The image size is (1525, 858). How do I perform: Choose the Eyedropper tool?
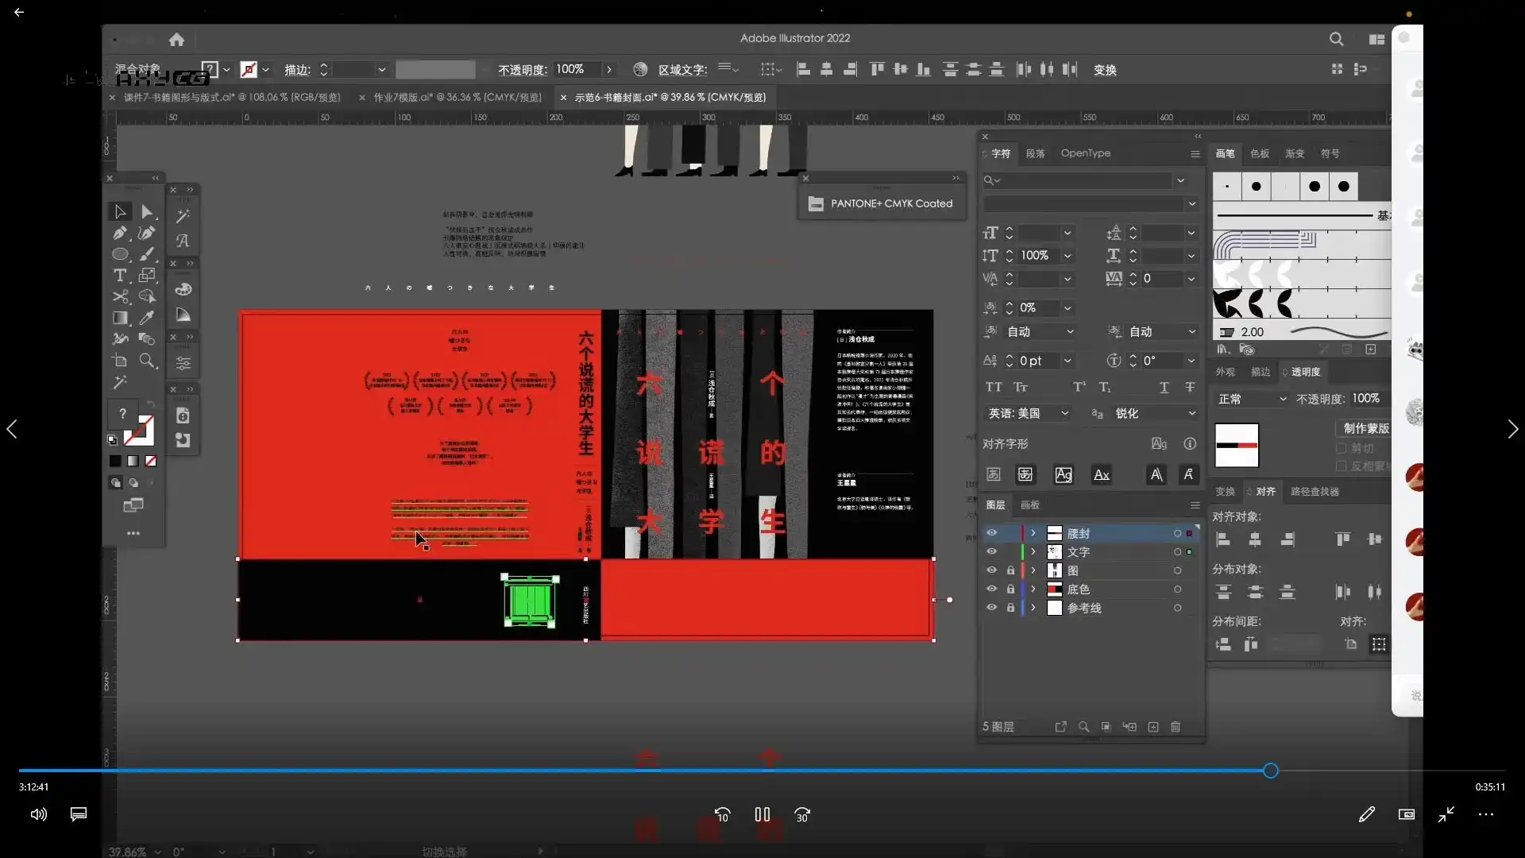147,318
